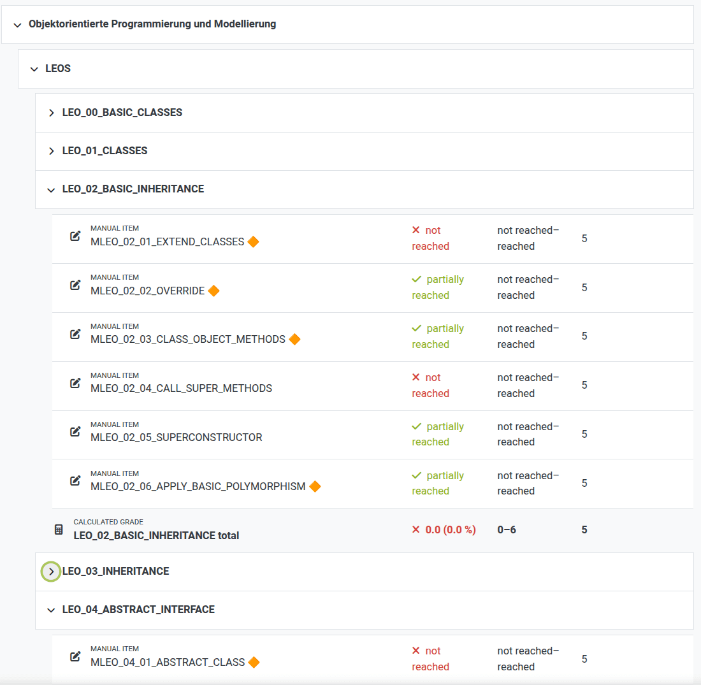Click green check icon for MLEO_02_03_CLASS_OBJECT_METHODS
This screenshot has height=685, width=701.
(x=417, y=329)
